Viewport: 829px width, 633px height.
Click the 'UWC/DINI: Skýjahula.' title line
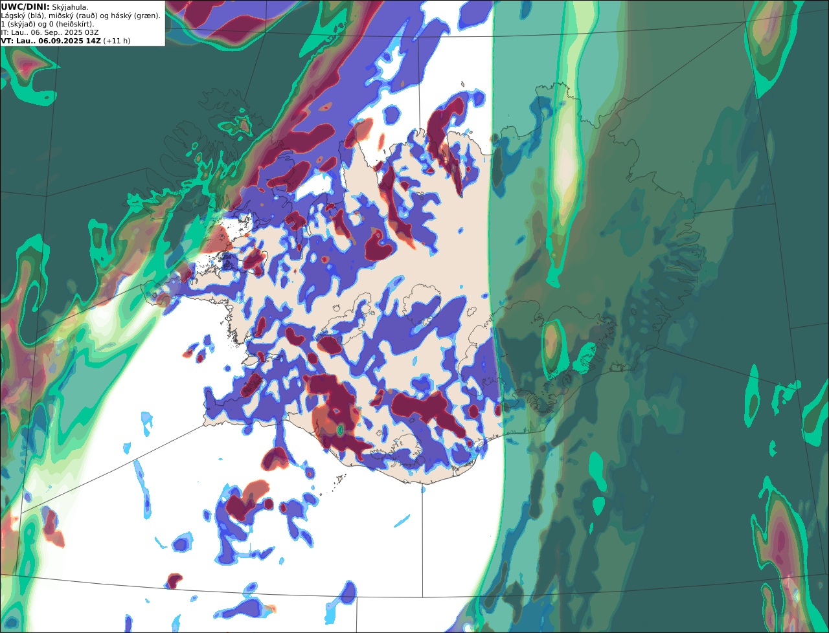[x=45, y=6]
